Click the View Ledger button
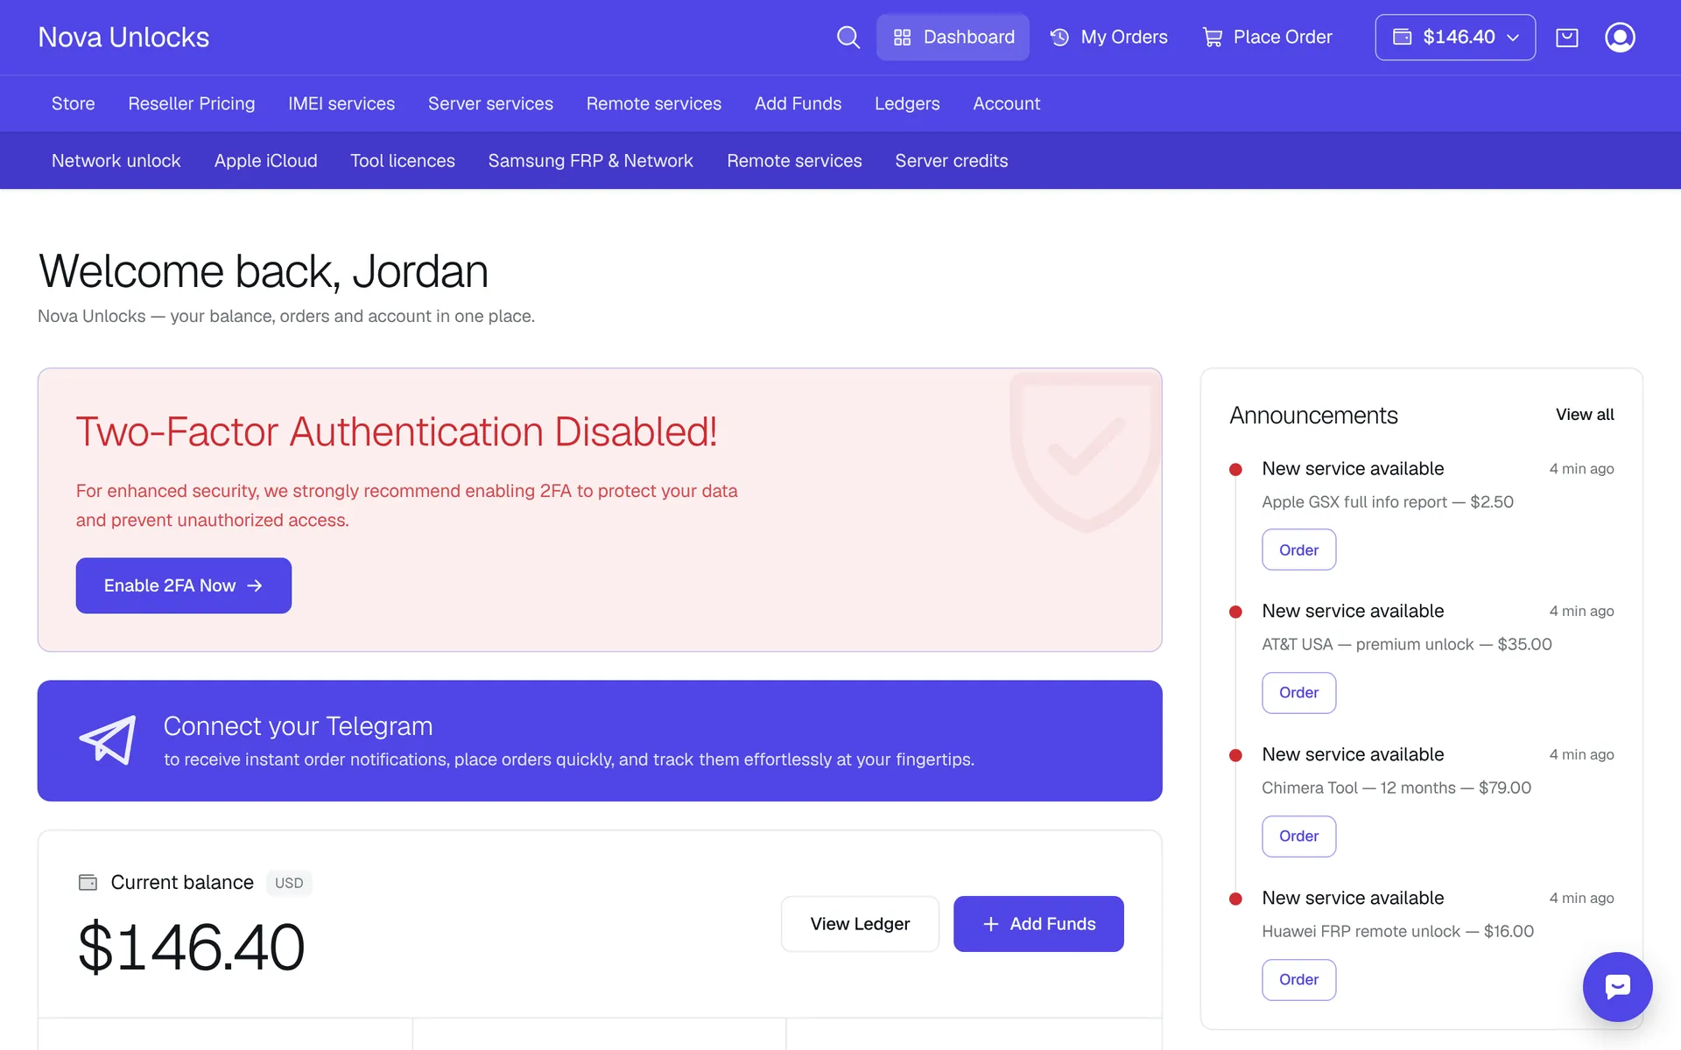The image size is (1681, 1050). click(860, 924)
